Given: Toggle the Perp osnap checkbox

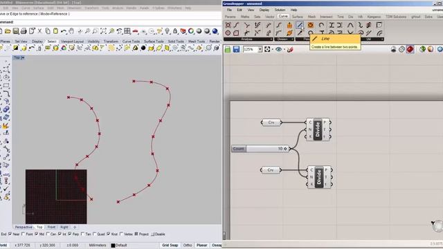Looking at the screenshot, I should [70, 234].
